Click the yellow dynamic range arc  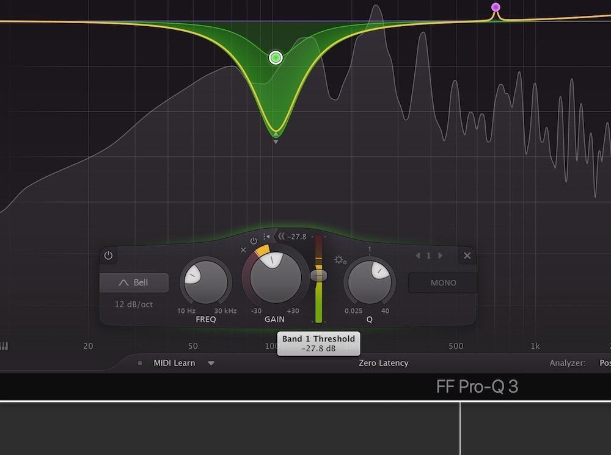point(262,250)
